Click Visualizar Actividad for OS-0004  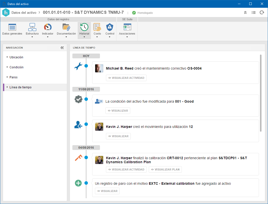click(x=126, y=78)
